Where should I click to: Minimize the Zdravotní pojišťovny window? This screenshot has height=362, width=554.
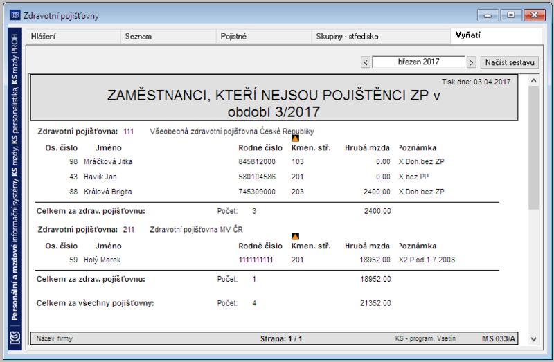click(488, 15)
